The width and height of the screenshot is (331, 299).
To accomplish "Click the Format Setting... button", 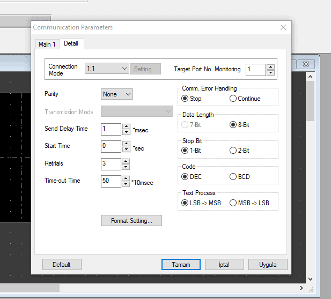I will [131, 221].
